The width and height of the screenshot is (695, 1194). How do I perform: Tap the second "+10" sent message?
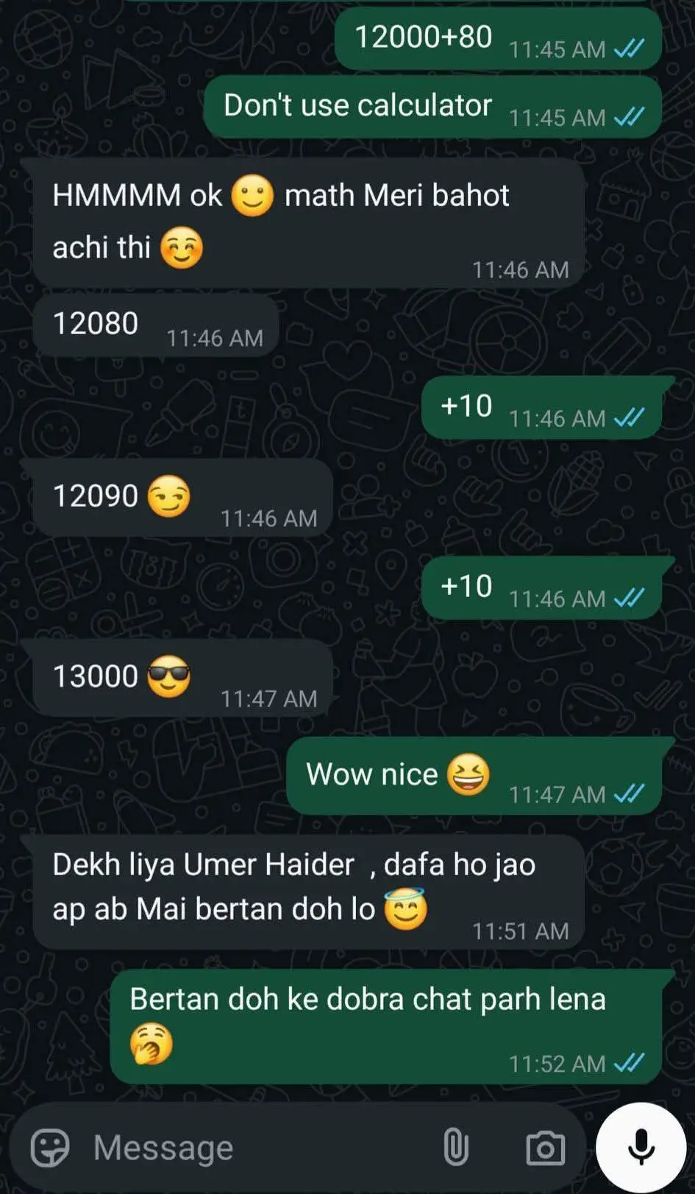coord(542,587)
